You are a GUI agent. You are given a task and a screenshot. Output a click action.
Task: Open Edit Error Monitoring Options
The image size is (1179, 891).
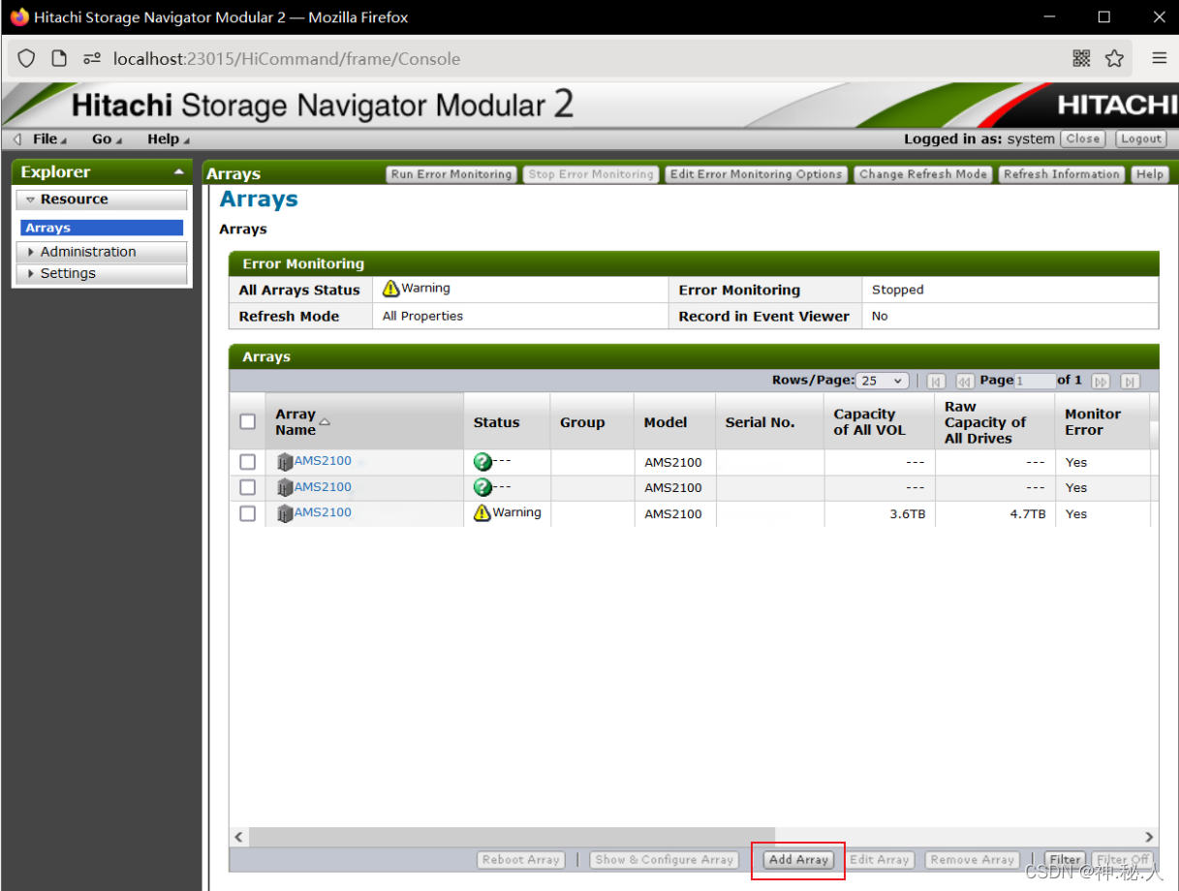[756, 174]
